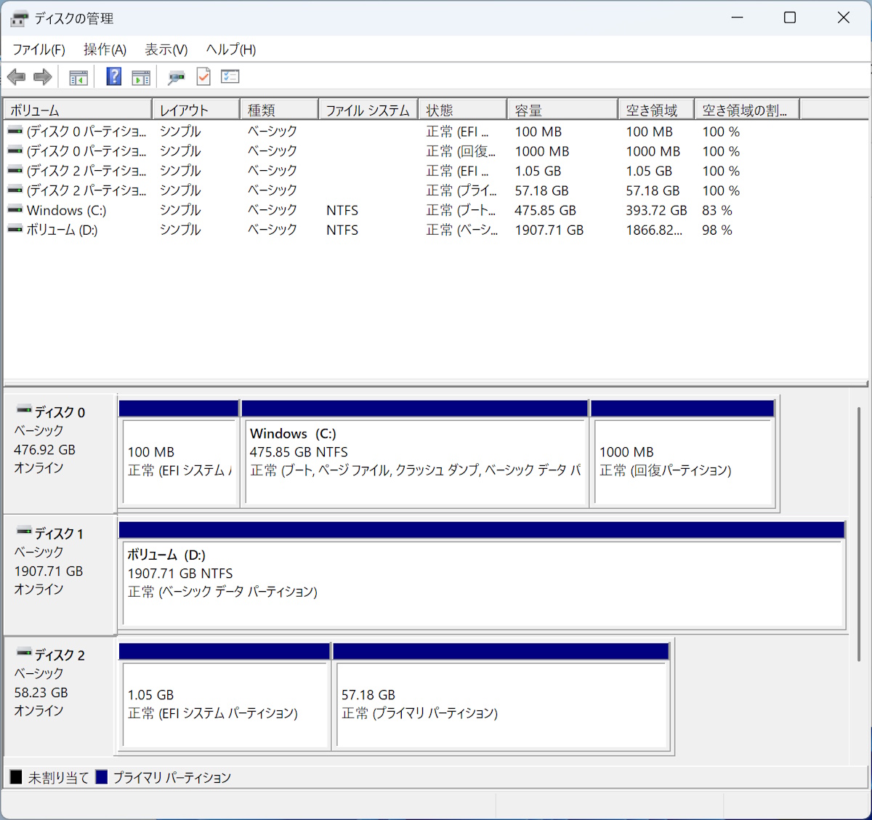
Task: Select the 57.18 GB primary partition on Disk 2
Action: 501,703
